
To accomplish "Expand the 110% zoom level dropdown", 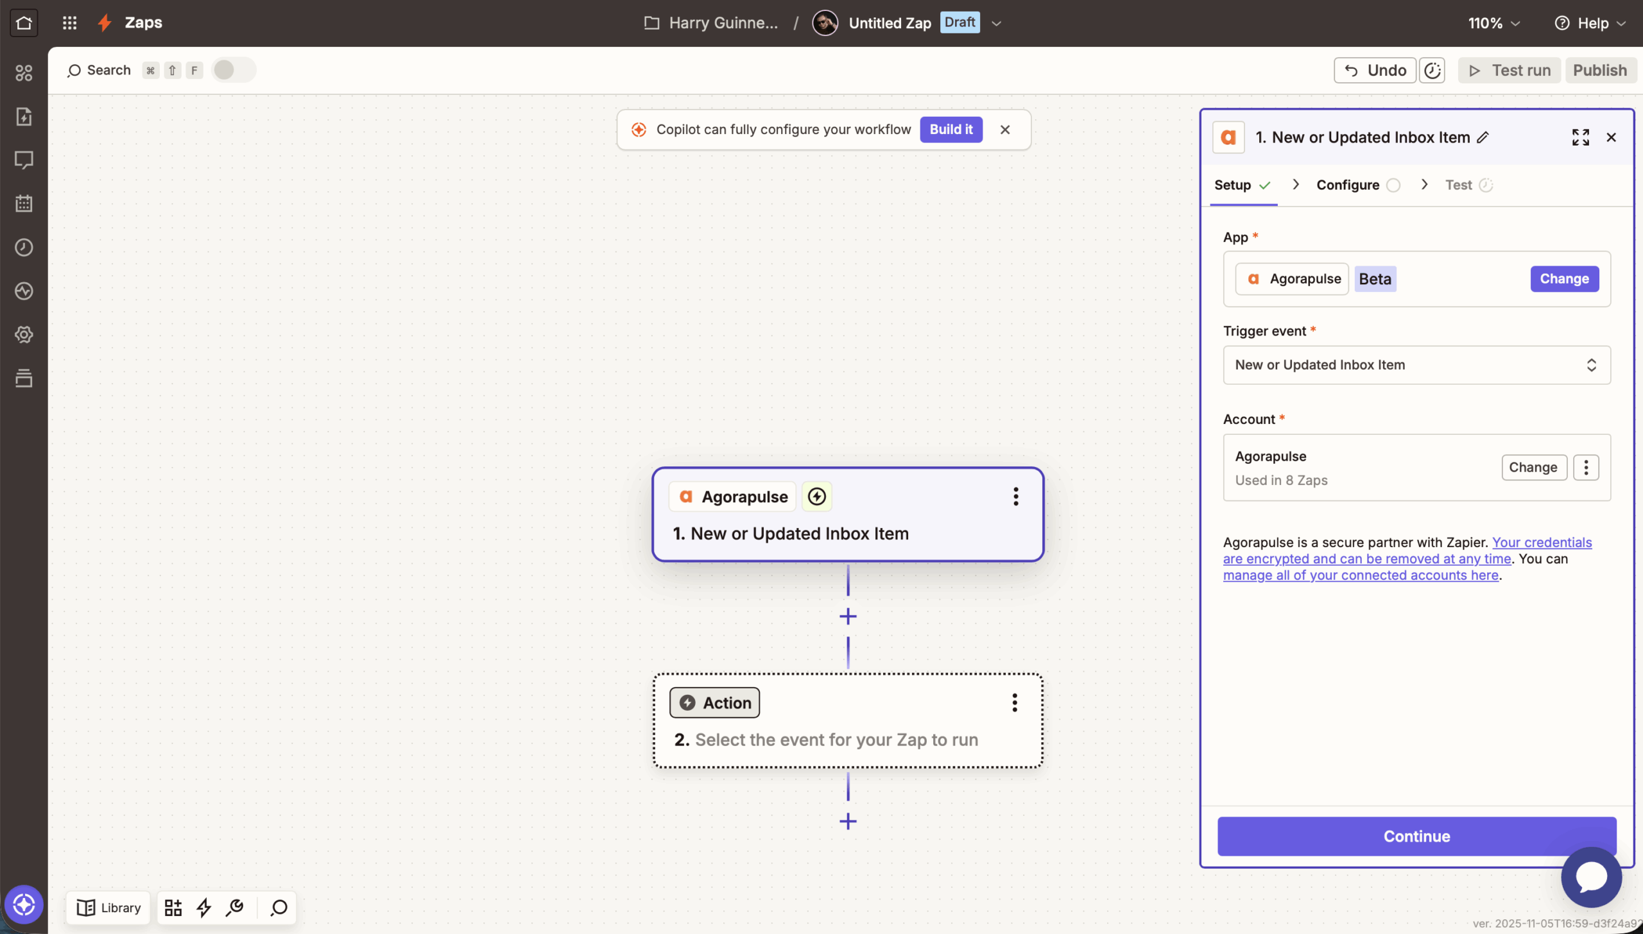I will click(1494, 23).
